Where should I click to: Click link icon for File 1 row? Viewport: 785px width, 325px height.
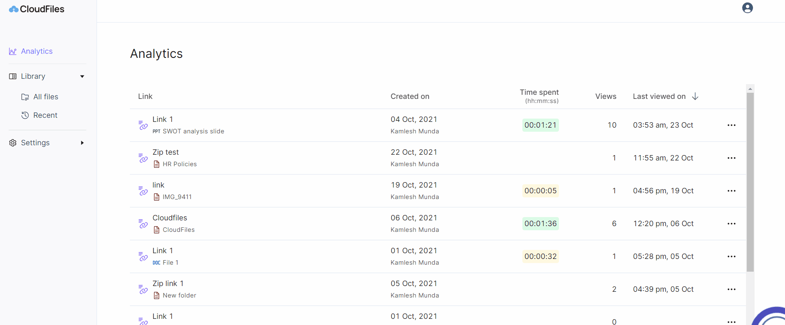click(143, 256)
